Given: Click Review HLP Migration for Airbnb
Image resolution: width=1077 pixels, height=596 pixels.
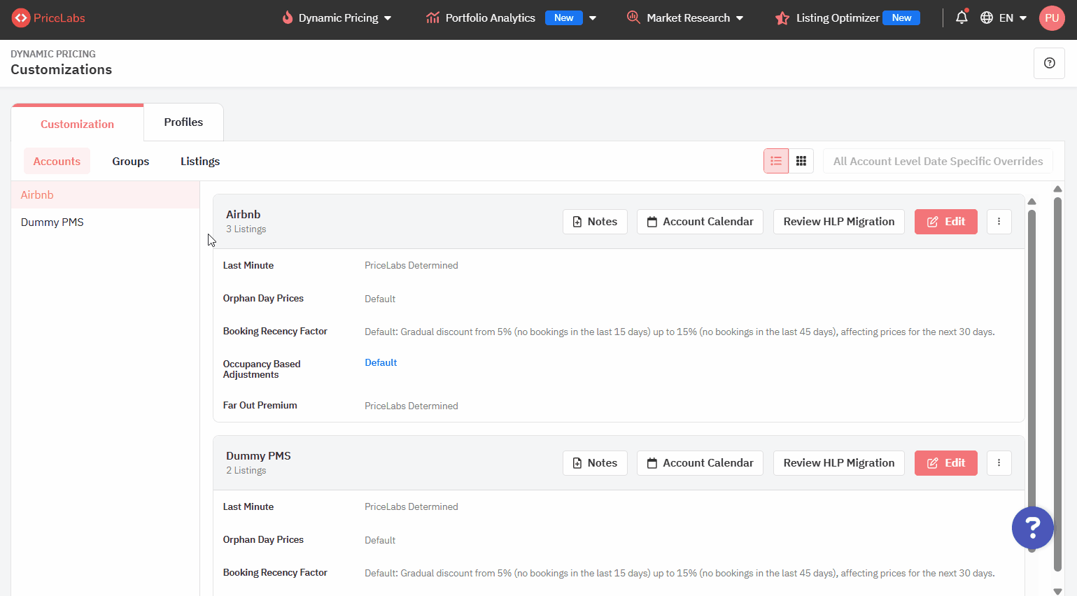Looking at the screenshot, I should (x=839, y=222).
